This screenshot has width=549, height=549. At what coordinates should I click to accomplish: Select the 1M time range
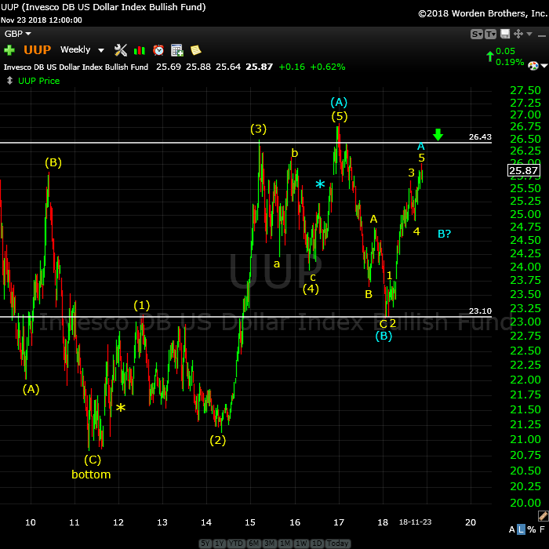(x=285, y=543)
